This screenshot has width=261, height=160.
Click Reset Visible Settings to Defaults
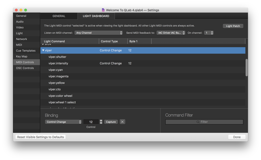tap(41, 137)
